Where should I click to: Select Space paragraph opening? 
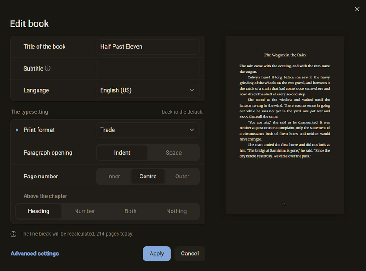173,153
